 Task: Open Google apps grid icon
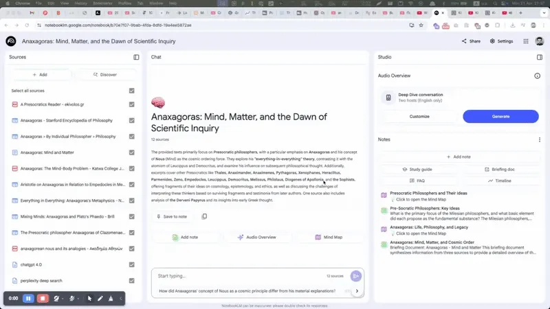(x=526, y=41)
